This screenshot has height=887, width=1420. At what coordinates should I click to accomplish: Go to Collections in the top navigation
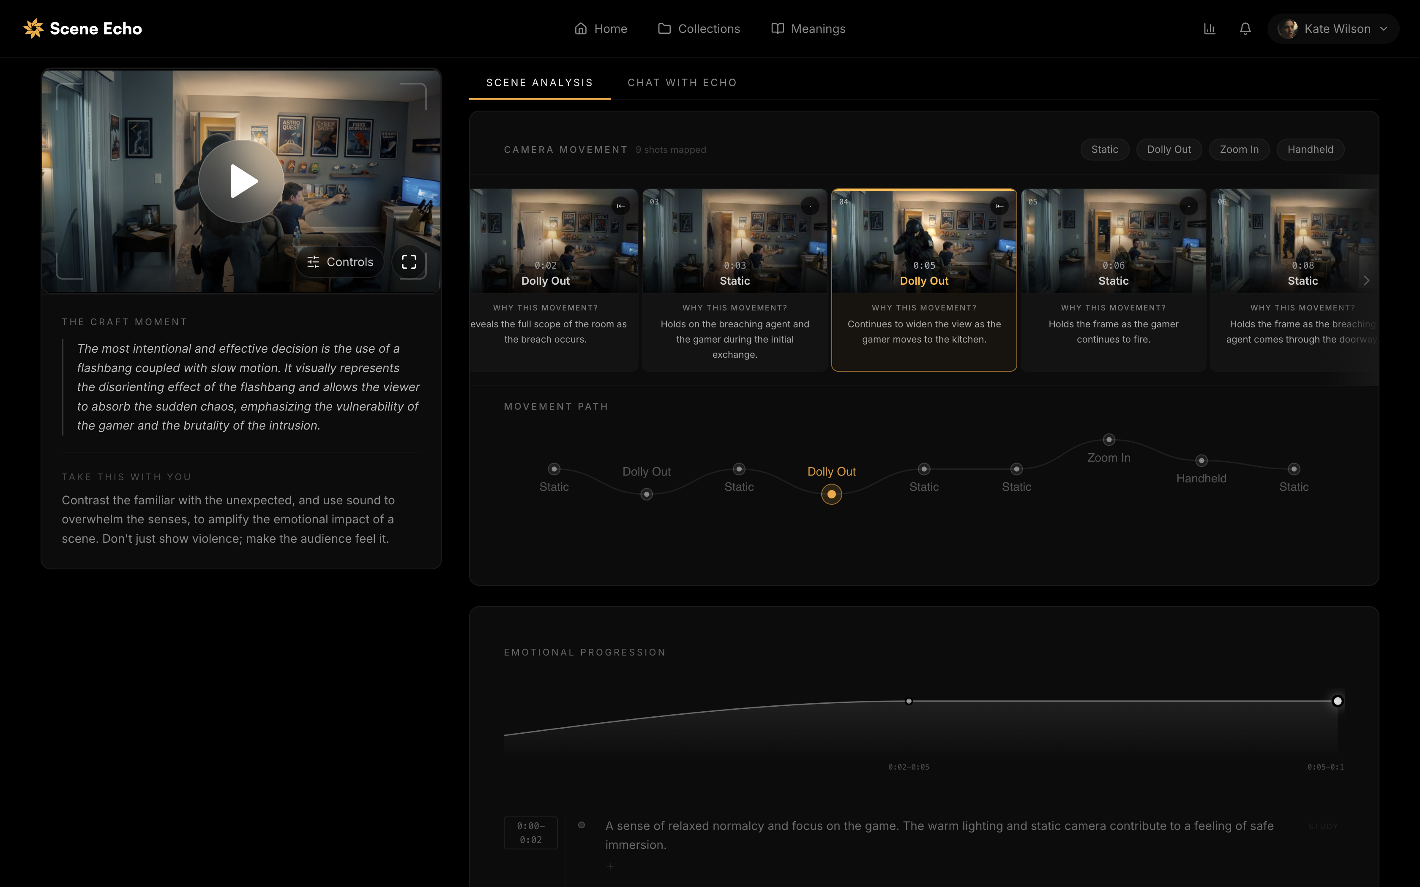pos(699,29)
